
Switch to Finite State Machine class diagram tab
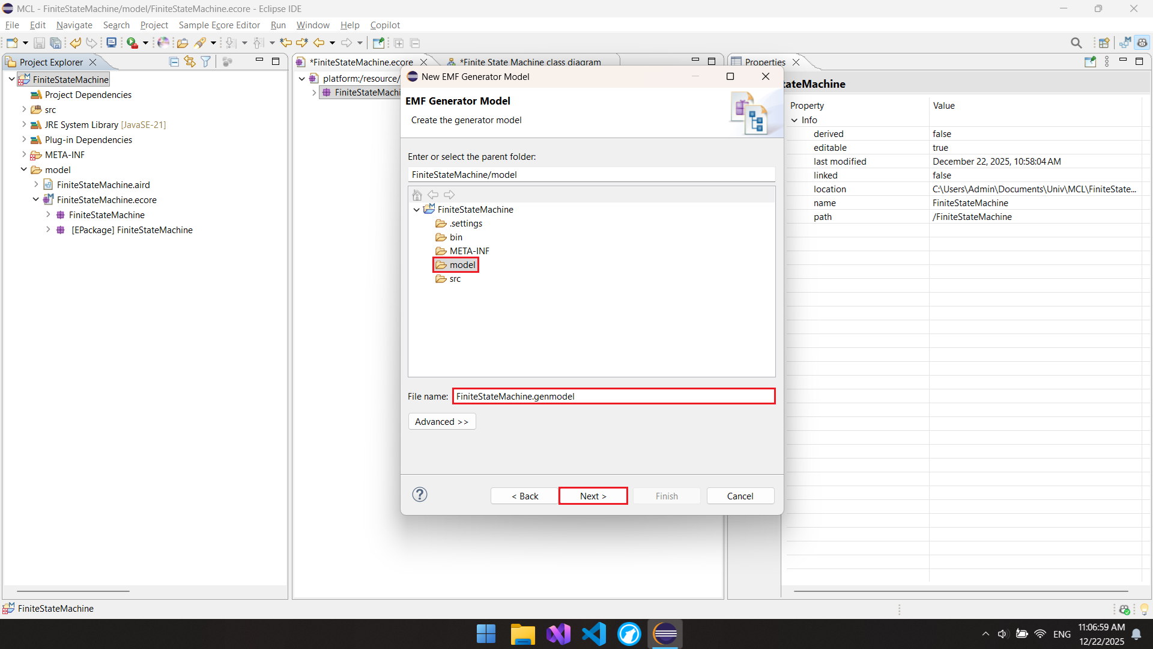click(x=530, y=62)
